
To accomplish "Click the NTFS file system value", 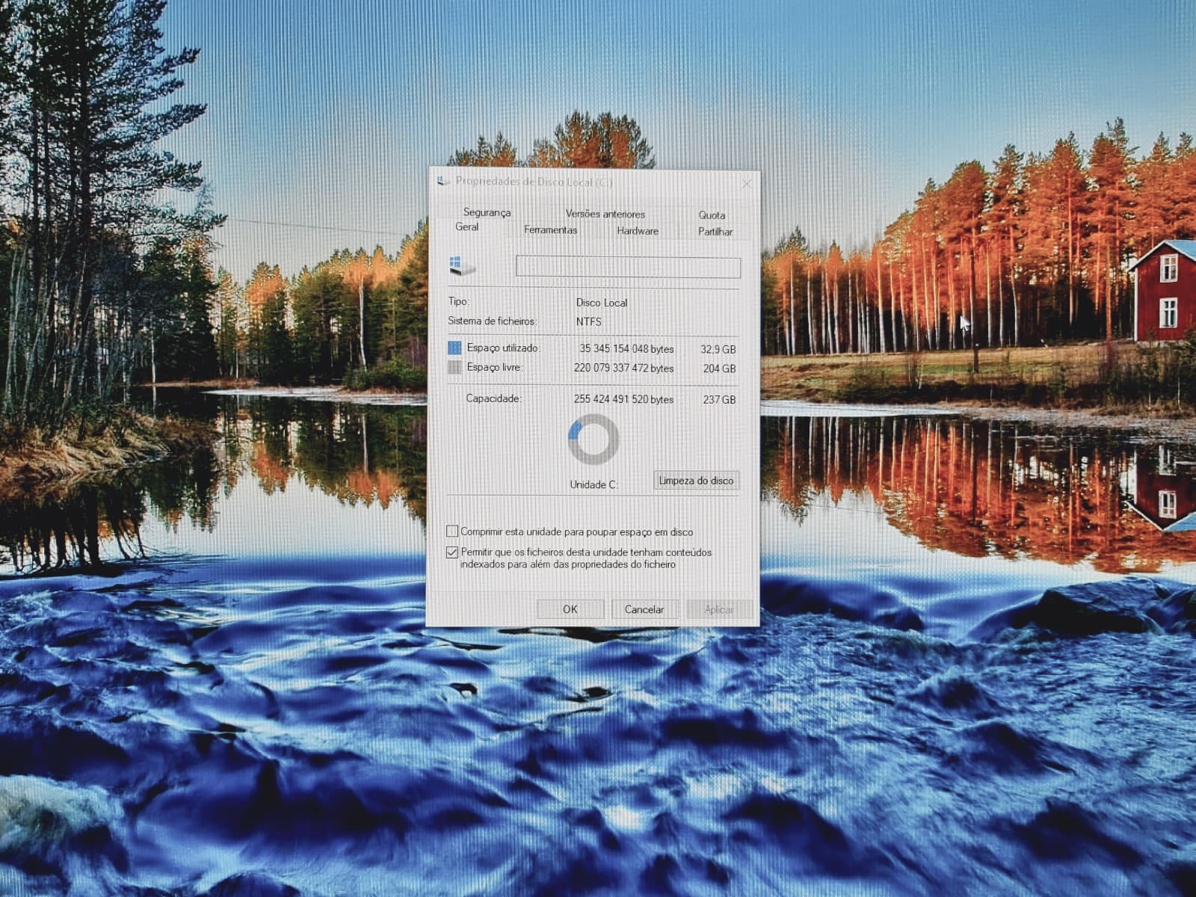I will (x=588, y=321).
